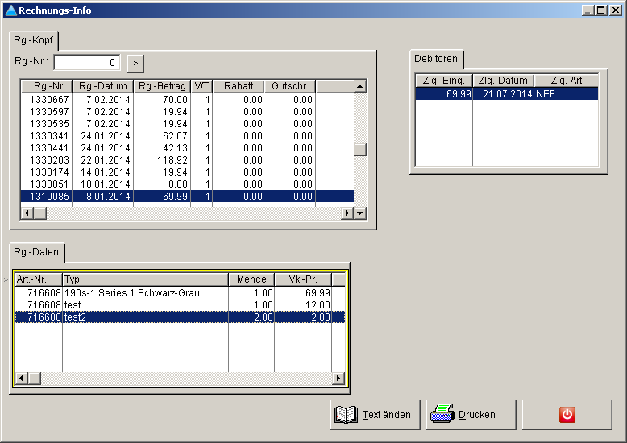Click the invoice list vertical scrollbar thumb
627x443 pixels.
click(360, 150)
